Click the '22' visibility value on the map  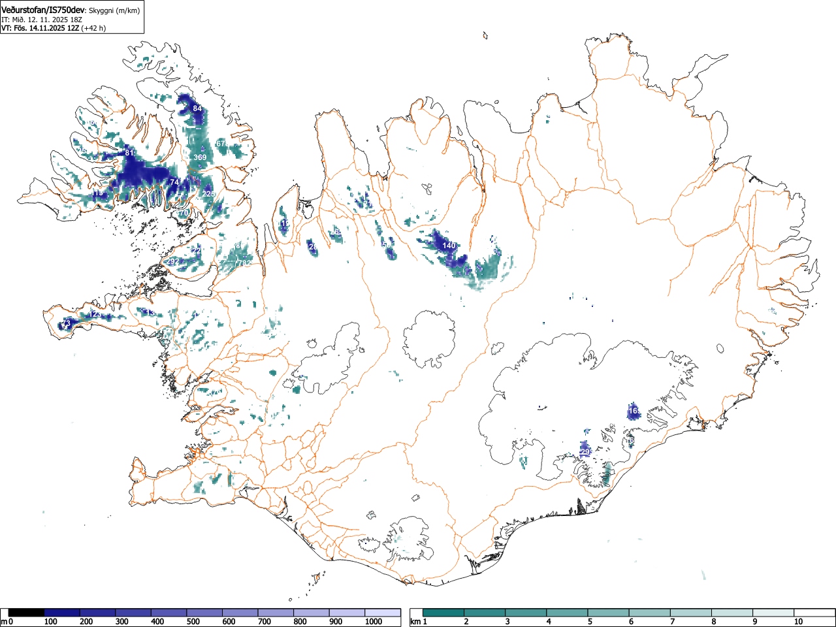(196, 250)
